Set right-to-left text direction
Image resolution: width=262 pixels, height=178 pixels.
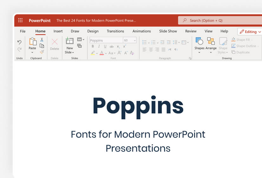(x=176, y=49)
